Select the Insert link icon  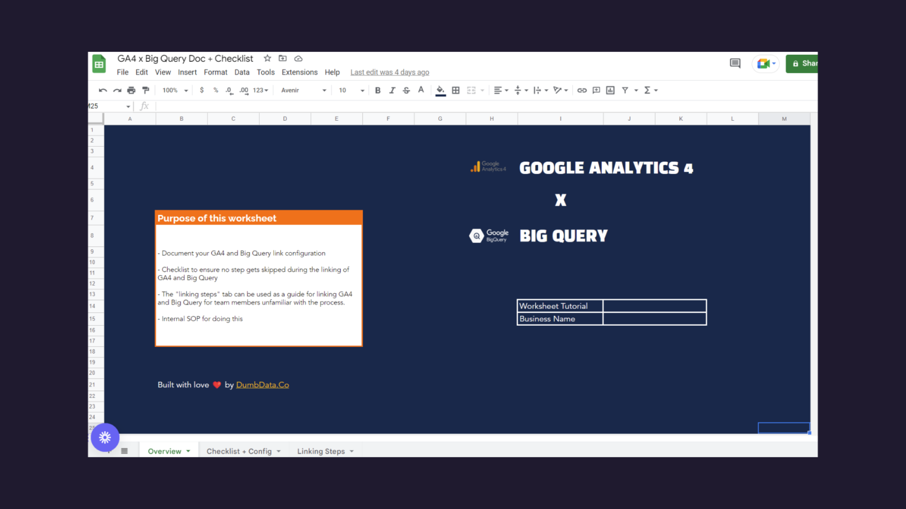pyautogui.click(x=582, y=90)
